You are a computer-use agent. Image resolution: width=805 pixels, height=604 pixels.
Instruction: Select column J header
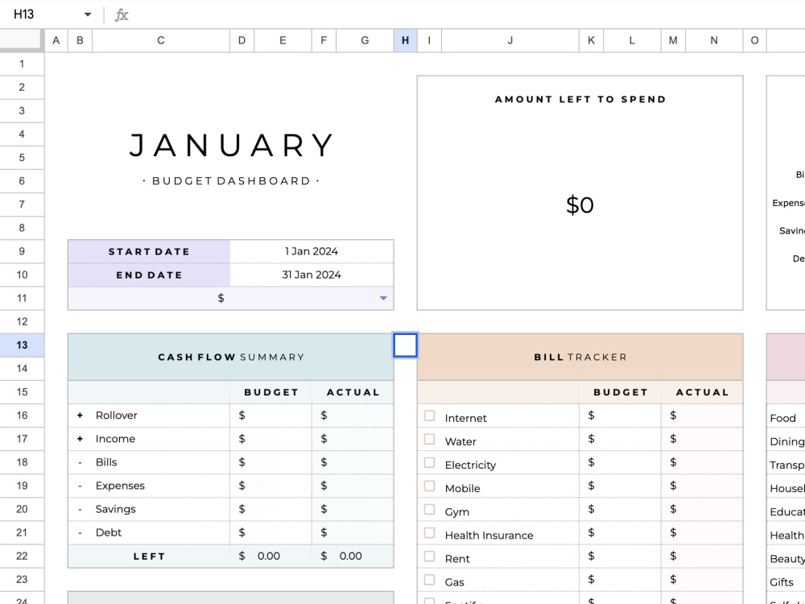click(x=510, y=40)
